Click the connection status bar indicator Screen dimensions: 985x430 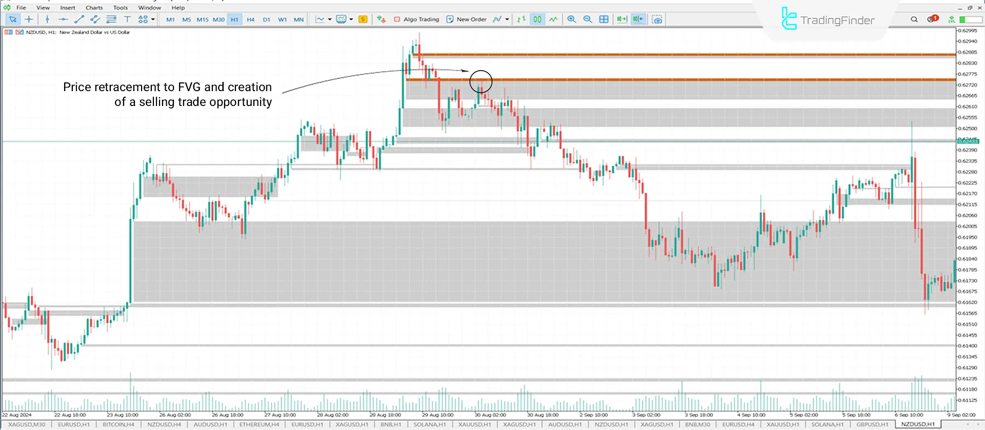click(x=970, y=19)
